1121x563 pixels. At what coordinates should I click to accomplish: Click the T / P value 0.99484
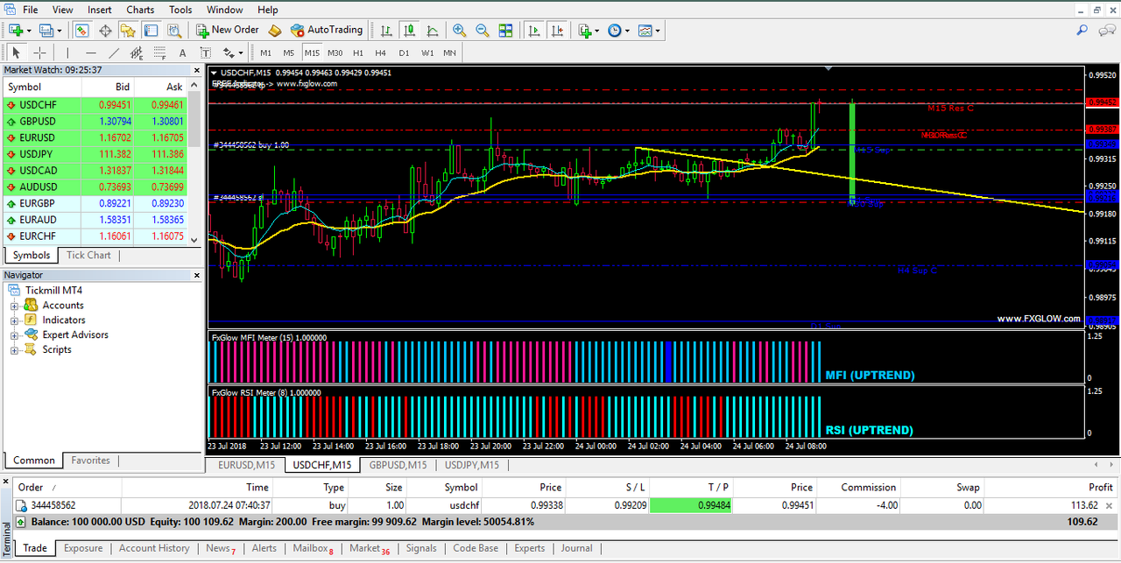click(692, 505)
